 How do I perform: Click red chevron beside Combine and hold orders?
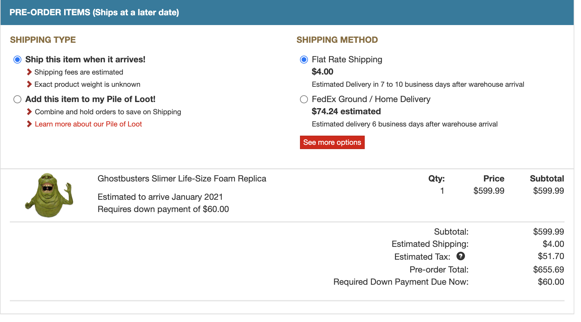pyautogui.click(x=29, y=112)
